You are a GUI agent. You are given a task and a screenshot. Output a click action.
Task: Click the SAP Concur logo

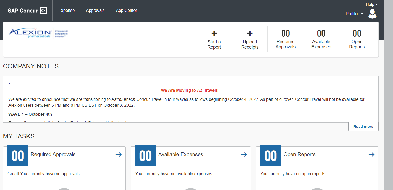(27, 11)
